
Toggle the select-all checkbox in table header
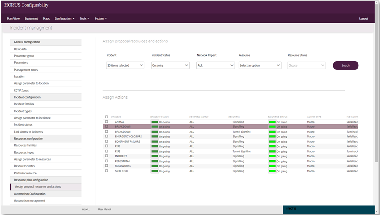point(107,117)
